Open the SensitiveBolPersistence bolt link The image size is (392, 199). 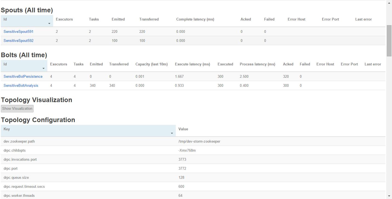(23, 76)
